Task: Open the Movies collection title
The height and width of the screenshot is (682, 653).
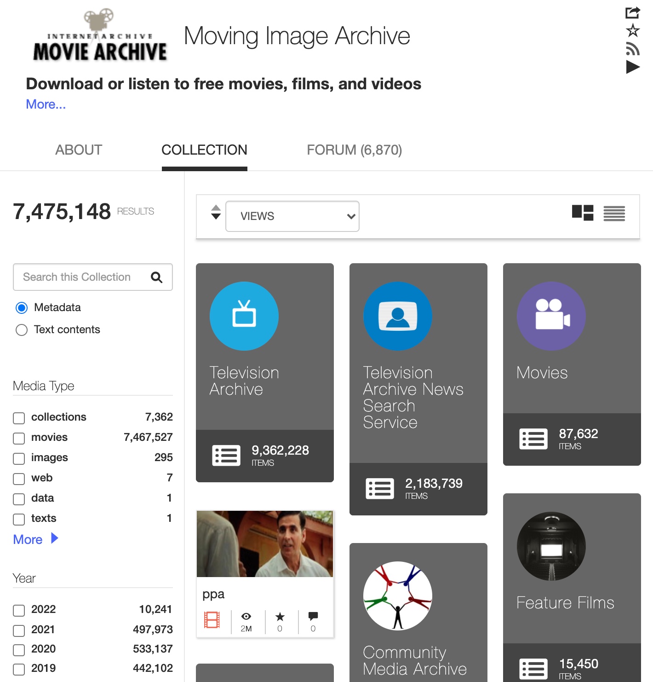Action: tap(542, 373)
